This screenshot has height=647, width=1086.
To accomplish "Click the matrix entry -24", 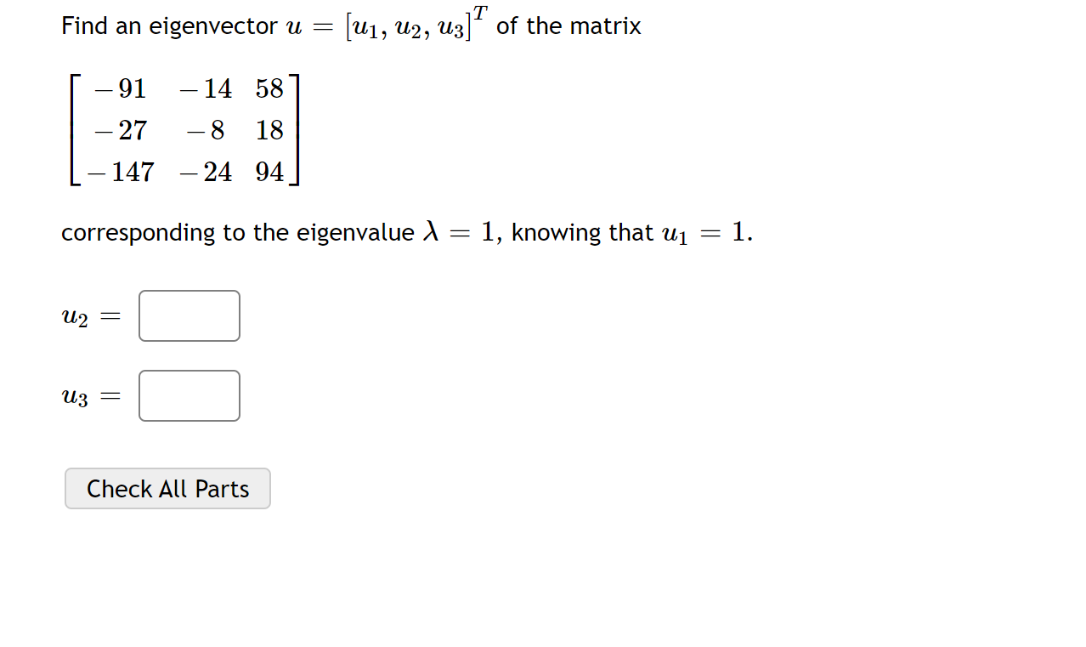I will 206,172.
